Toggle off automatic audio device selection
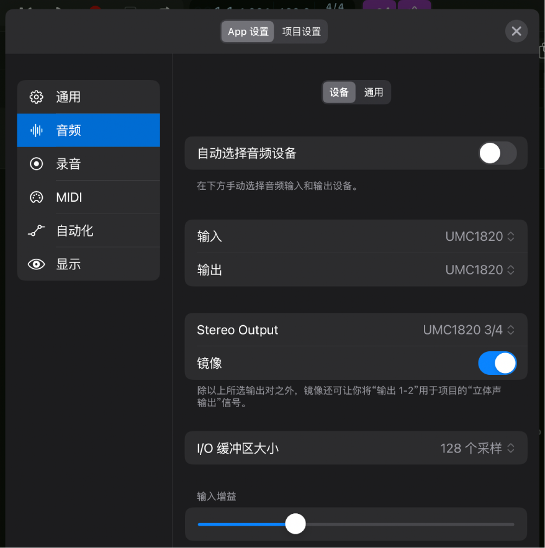Viewport: 545px width, 548px height. point(497,153)
